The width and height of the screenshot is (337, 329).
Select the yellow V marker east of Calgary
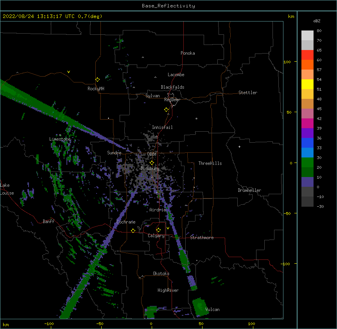[168, 228]
